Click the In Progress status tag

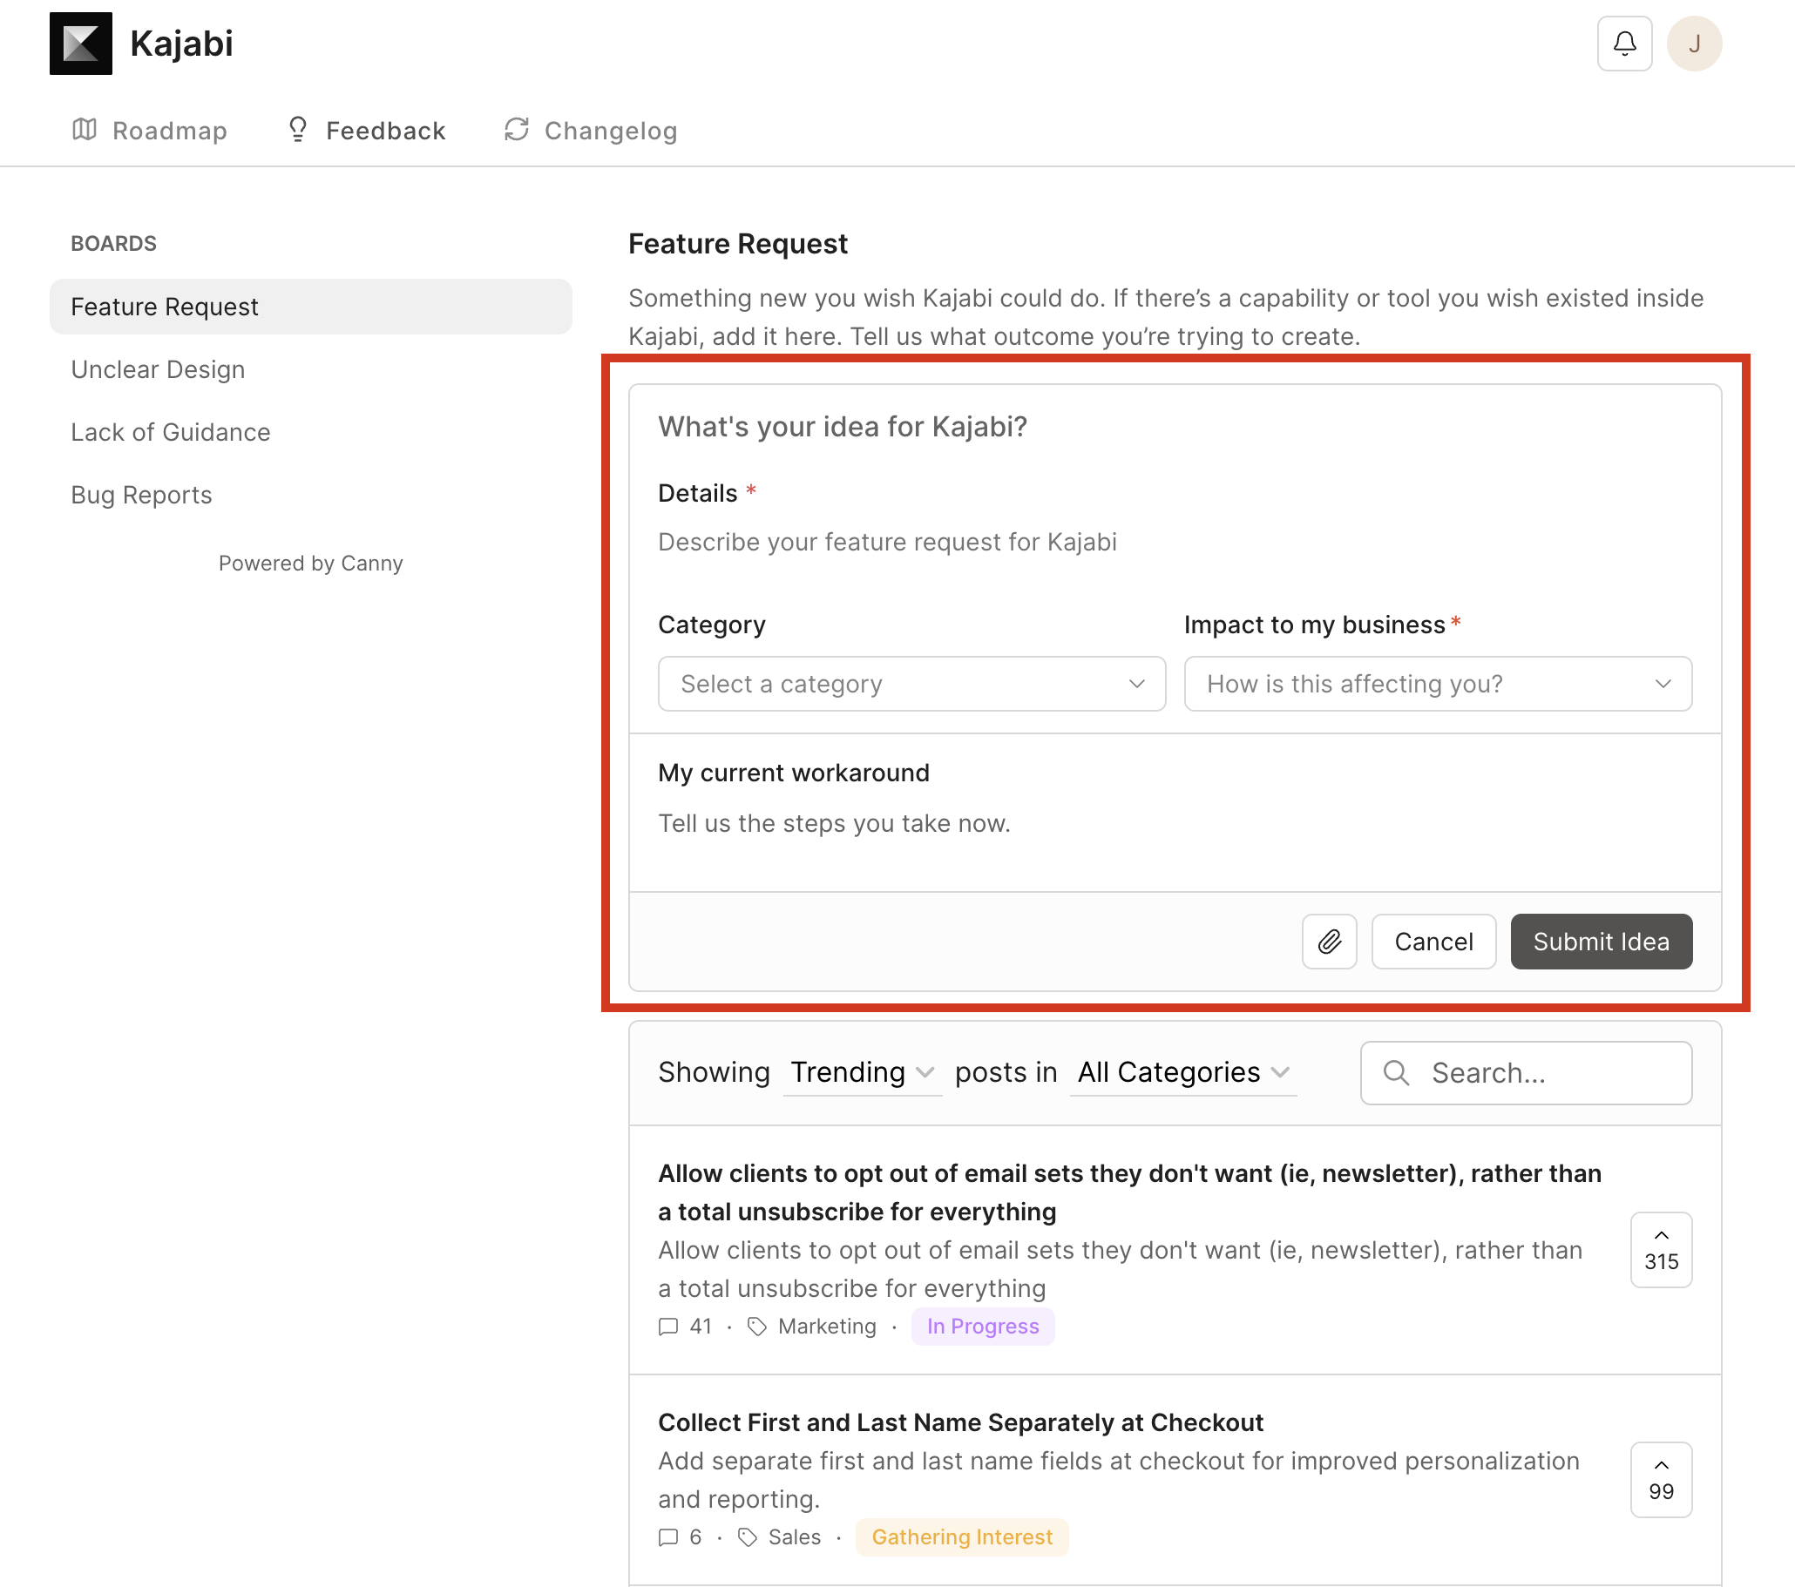click(x=983, y=1326)
